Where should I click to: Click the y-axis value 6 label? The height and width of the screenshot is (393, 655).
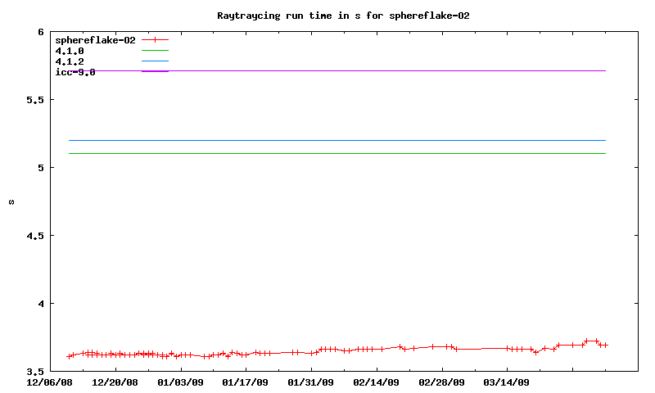click(41, 32)
